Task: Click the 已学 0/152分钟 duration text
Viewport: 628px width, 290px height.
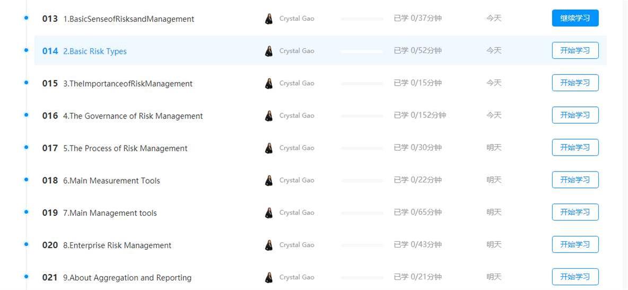Action: [420, 115]
